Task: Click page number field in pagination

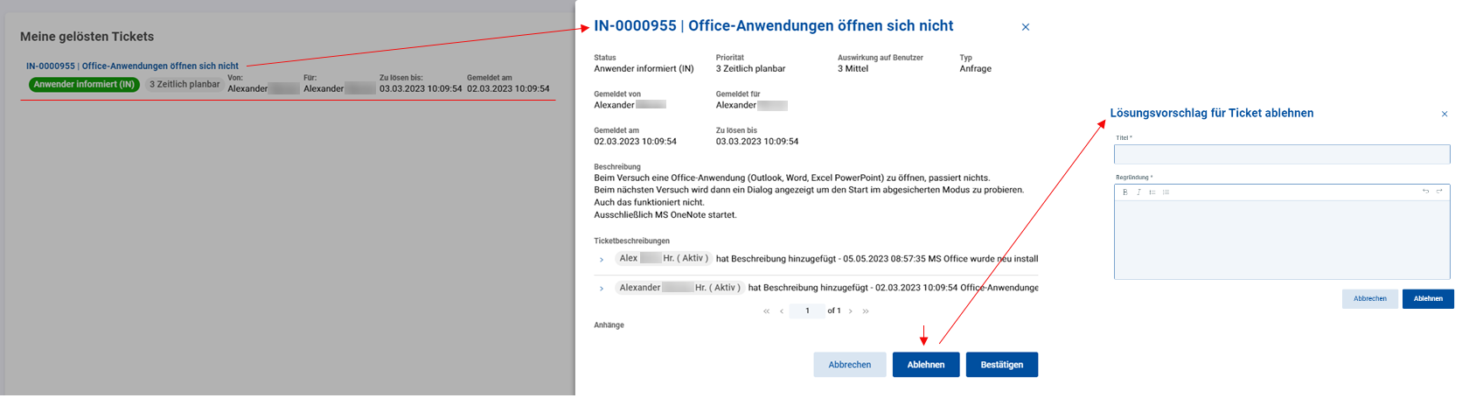Action: [x=807, y=311]
